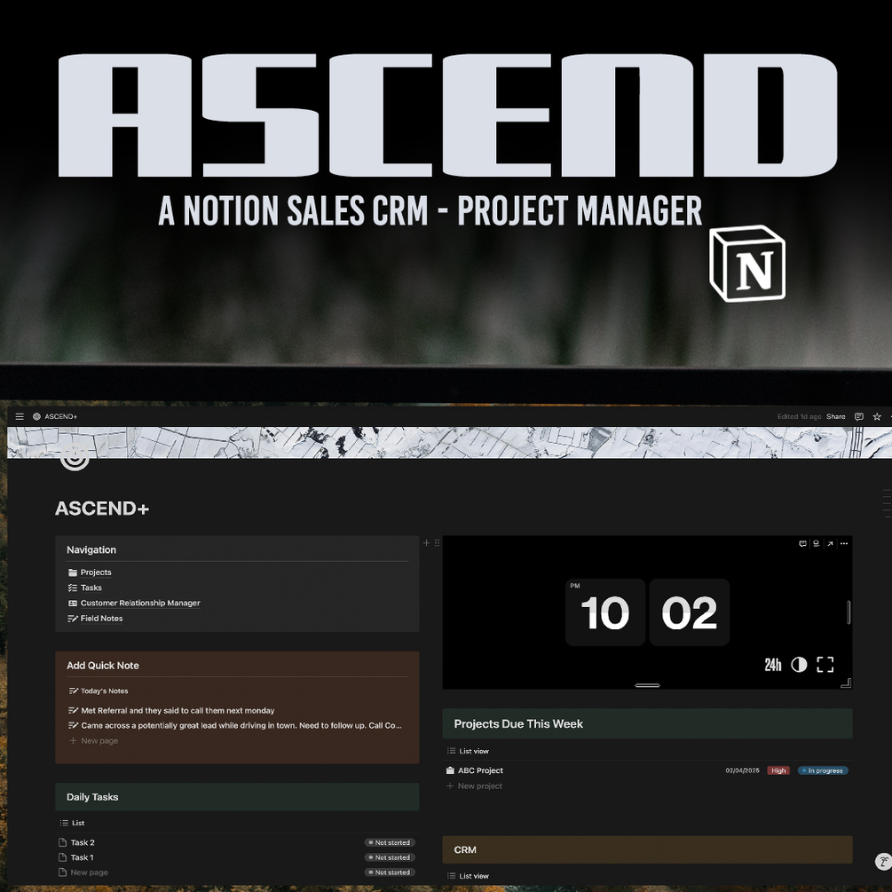Open the comments panel icon in top bar
This screenshot has height=892, width=892.
click(x=859, y=416)
